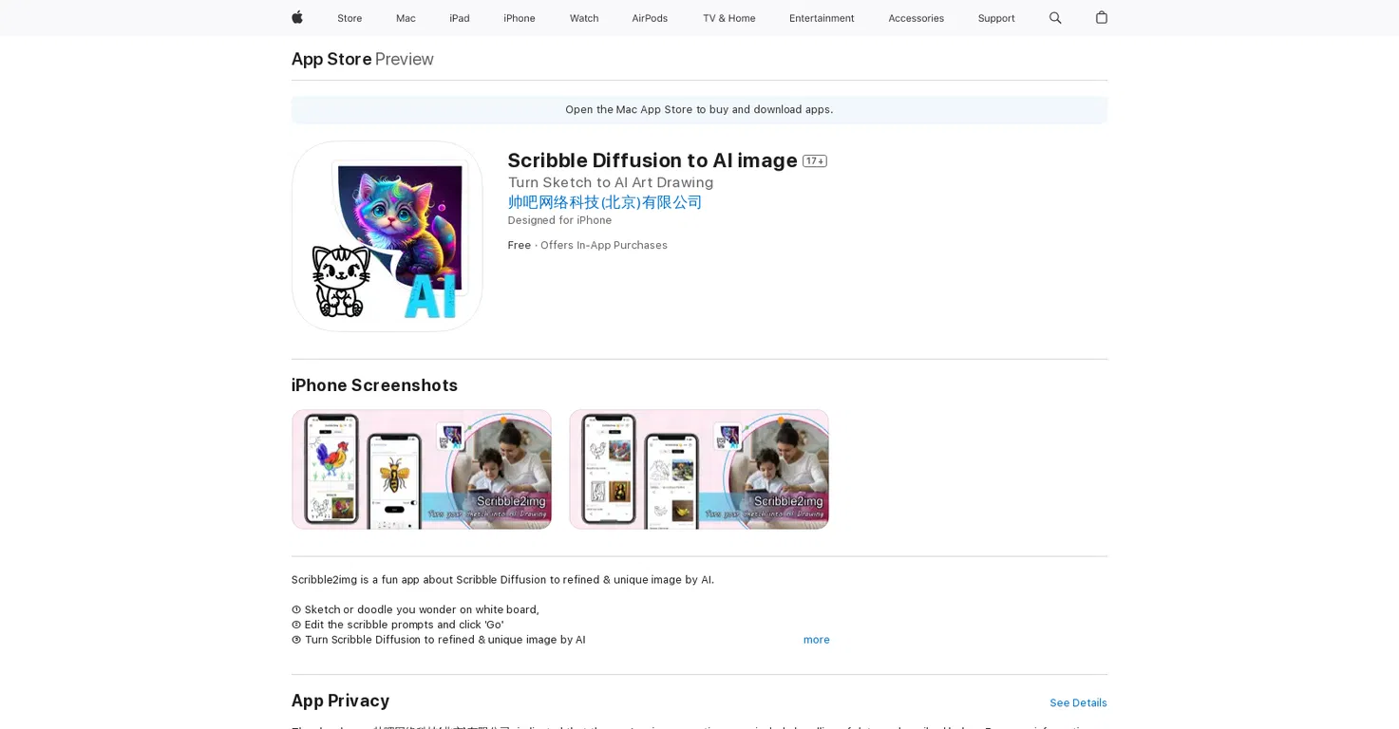Image resolution: width=1399 pixels, height=729 pixels.
Task: Open the shopping bag icon
Action: (x=1101, y=18)
